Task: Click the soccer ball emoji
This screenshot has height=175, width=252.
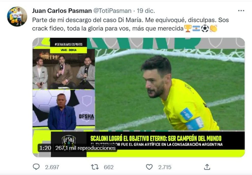Action: click(205, 28)
